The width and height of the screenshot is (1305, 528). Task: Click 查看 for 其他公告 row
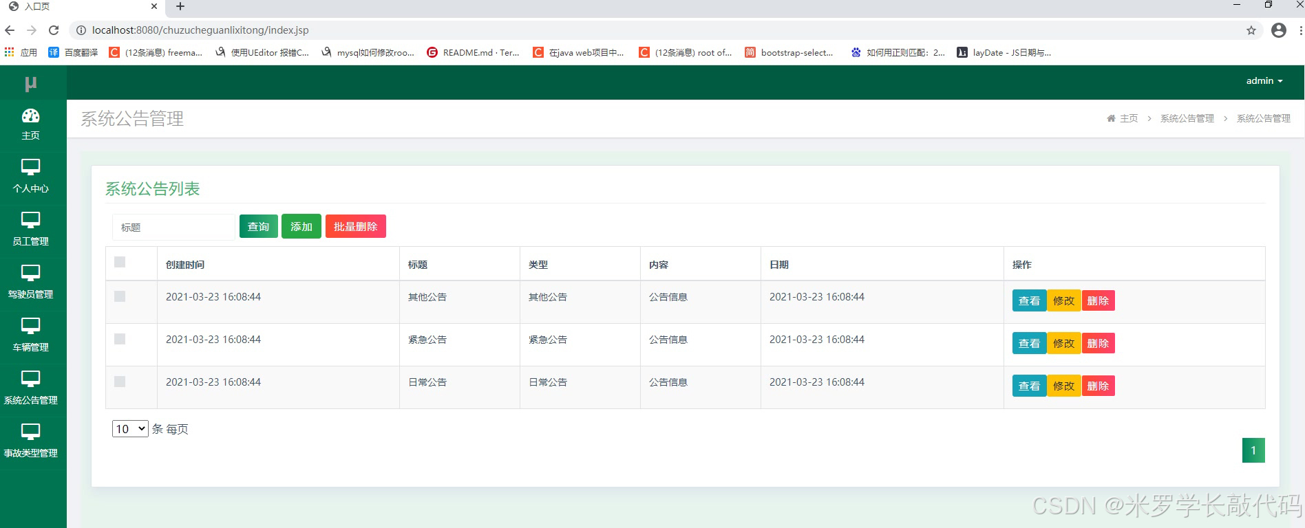point(1029,300)
